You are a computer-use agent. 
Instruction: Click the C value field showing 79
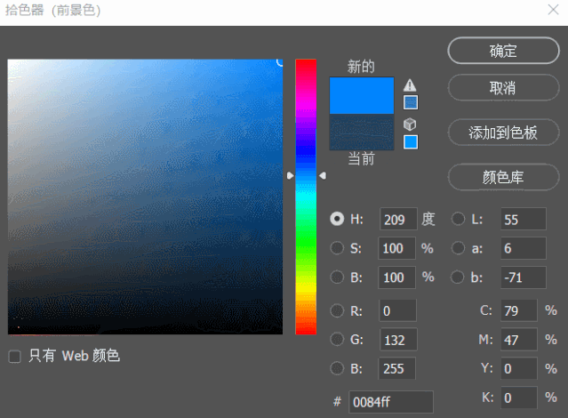pos(519,310)
